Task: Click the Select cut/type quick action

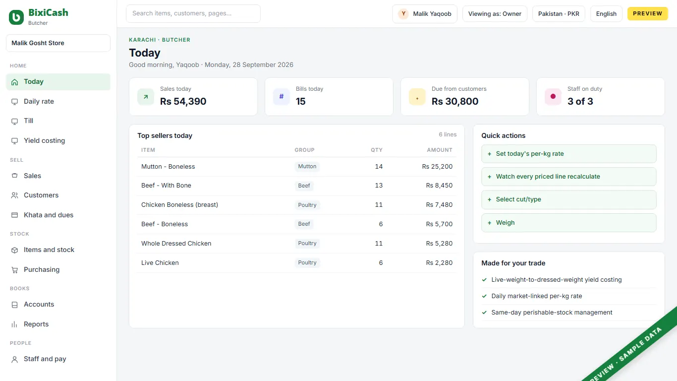Action: click(x=569, y=199)
